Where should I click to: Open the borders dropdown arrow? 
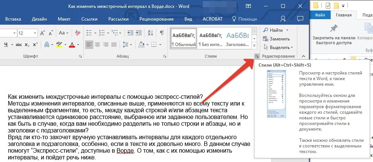point(160,45)
